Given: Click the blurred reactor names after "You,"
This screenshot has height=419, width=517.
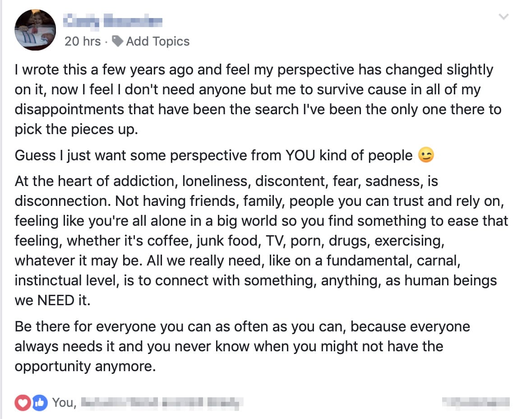Looking at the screenshot, I should click(x=162, y=403).
